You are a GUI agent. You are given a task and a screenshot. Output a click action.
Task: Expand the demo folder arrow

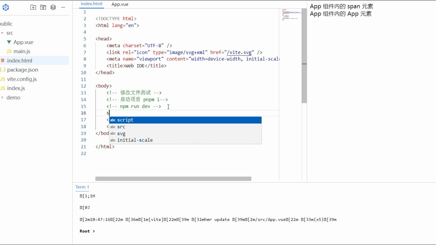point(2,97)
